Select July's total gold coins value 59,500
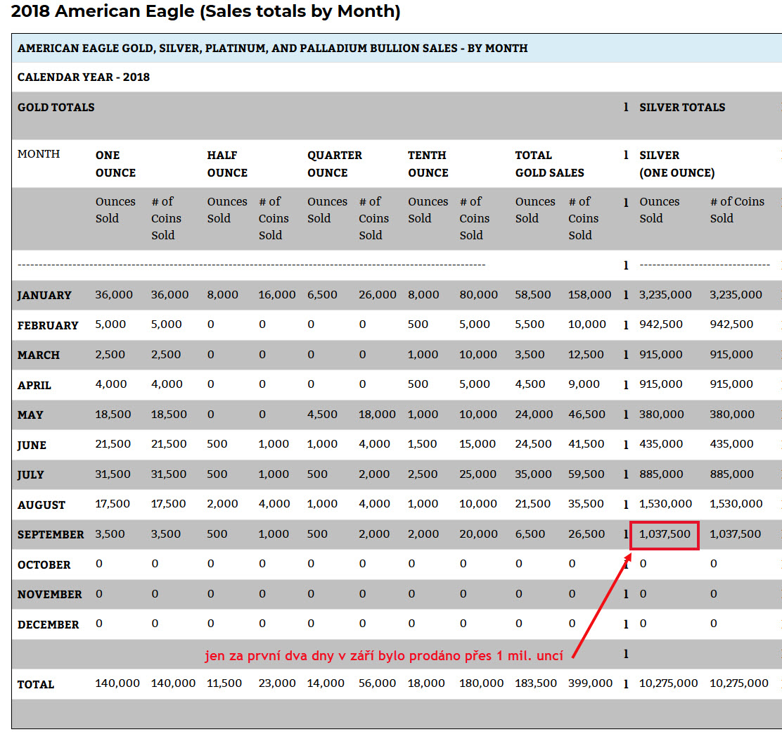Image resolution: width=782 pixels, height=732 pixels. [586, 474]
